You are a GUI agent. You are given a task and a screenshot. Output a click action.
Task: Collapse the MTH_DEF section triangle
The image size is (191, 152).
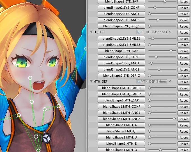(x=91, y=81)
